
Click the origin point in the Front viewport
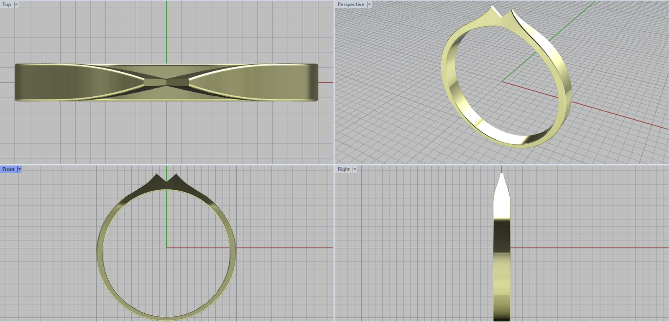pyautogui.click(x=166, y=248)
